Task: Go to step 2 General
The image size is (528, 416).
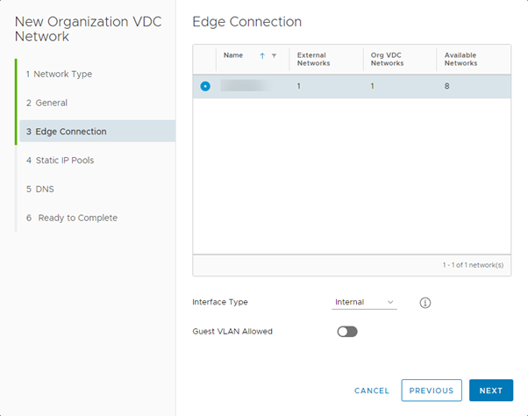Action: pyautogui.click(x=46, y=103)
